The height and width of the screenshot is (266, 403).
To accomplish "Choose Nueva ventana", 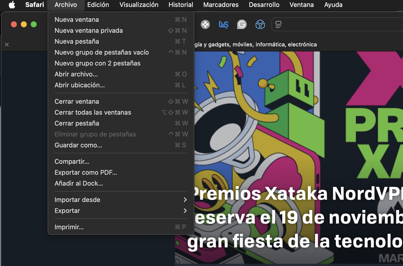I will [121, 19].
